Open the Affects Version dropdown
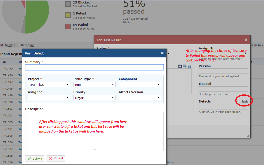Viewport: 264px width, 165px height. tap(140, 97)
